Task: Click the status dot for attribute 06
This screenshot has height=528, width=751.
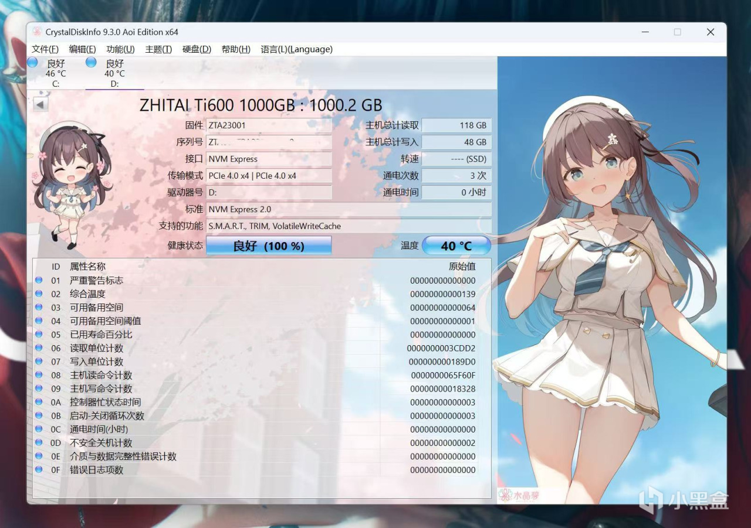Action: [39, 348]
